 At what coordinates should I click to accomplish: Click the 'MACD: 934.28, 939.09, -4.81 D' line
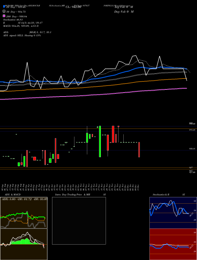(21, 26)
